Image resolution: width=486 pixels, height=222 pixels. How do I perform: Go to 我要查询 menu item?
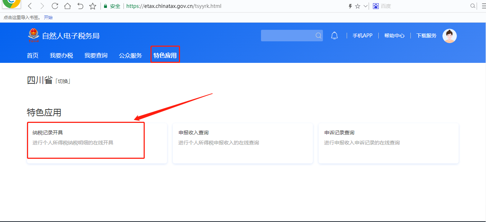[x=96, y=55]
